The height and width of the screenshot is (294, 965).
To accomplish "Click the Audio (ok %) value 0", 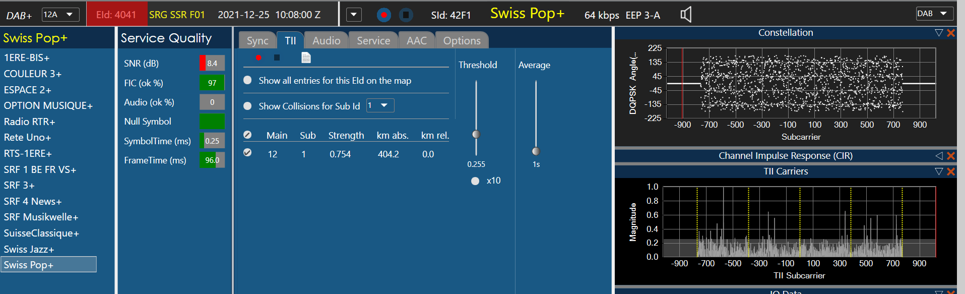I will pyautogui.click(x=212, y=102).
